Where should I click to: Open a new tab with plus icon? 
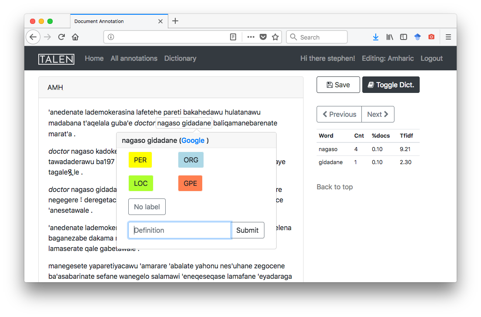click(175, 21)
